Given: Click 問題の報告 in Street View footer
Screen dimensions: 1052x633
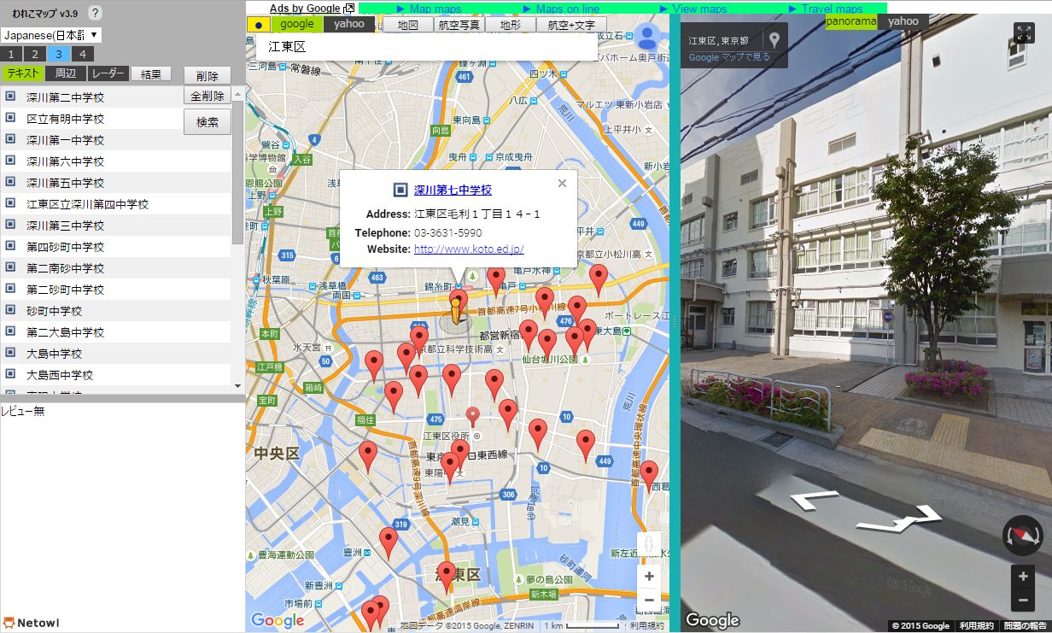Looking at the screenshot, I should [x=1025, y=626].
